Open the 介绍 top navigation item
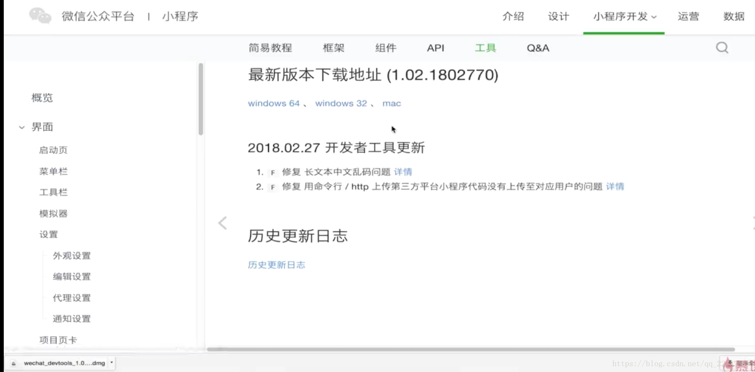Viewport: 755px width, 372px height. (x=513, y=16)
